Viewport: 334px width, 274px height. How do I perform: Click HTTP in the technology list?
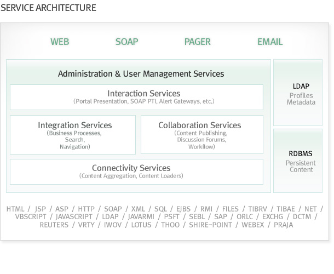pos(86,209)
